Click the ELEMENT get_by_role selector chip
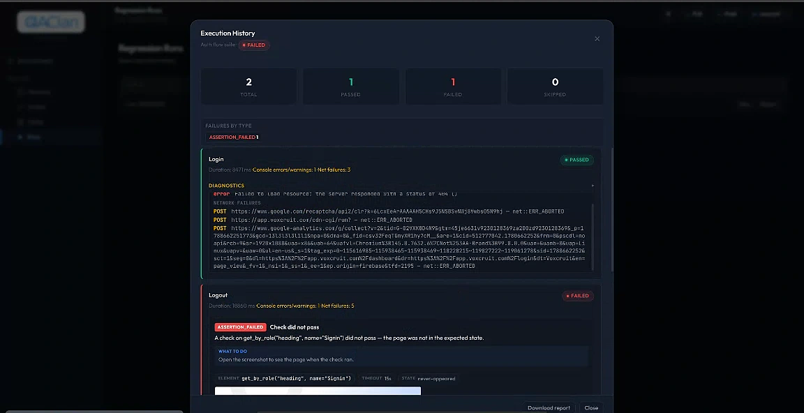 point(285,379)
